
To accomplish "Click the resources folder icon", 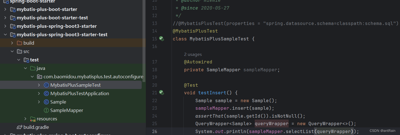I will pyautogui.click(x=33, y=119).
